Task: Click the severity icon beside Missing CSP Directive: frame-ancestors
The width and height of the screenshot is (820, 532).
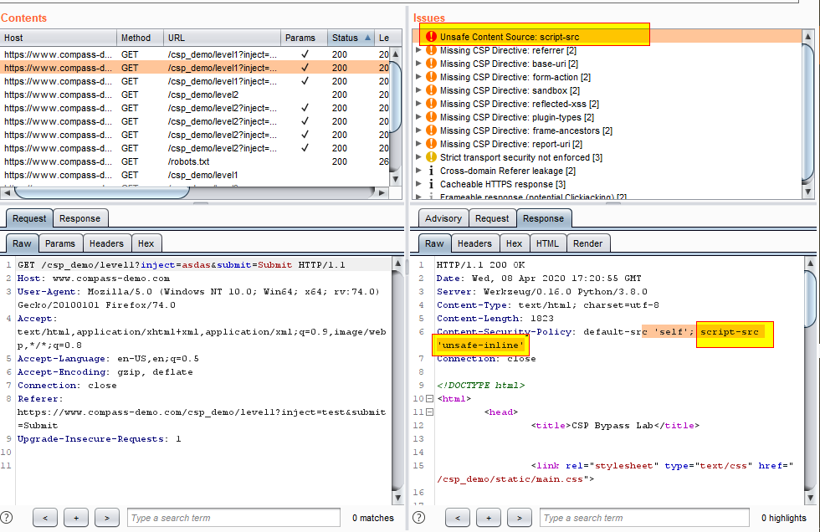Action: click(431, 130)
